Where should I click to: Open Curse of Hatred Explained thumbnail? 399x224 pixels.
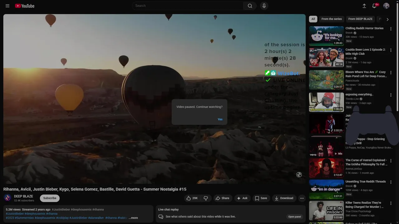click(x=326, y=168)
